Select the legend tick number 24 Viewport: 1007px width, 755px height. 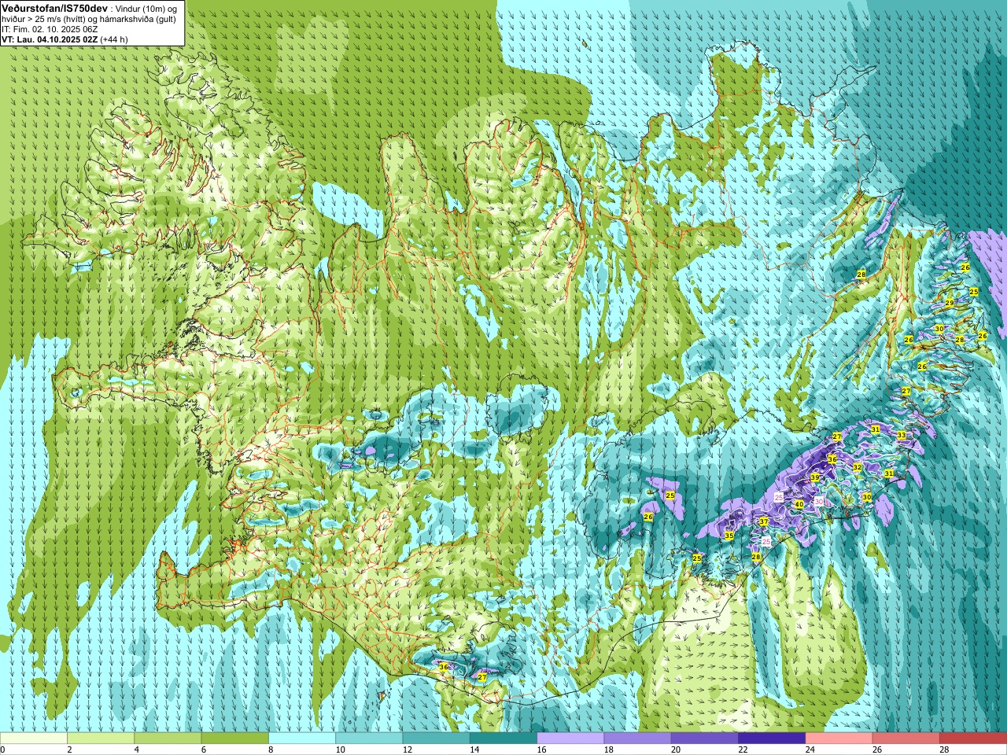click(x=810, y=749)
